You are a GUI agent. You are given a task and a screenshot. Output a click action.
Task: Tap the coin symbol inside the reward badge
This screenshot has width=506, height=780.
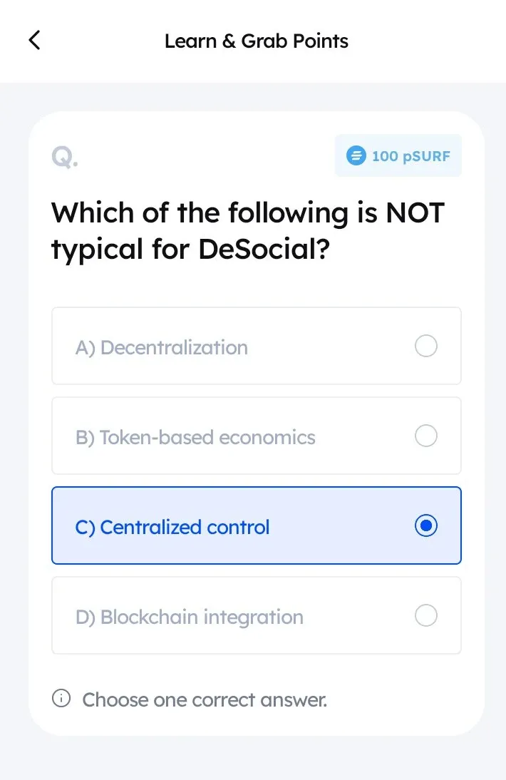tap(357, 155)
